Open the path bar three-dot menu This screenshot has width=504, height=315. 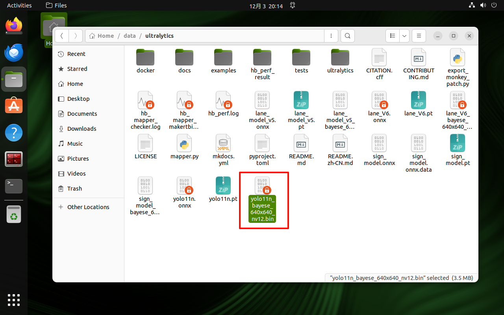click(x=331, y=36)
